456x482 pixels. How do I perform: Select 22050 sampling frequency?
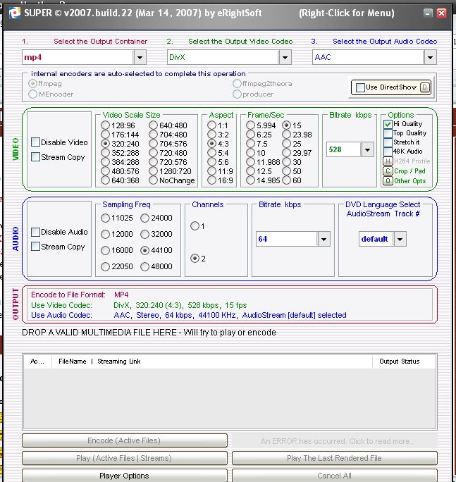(105, 266)
